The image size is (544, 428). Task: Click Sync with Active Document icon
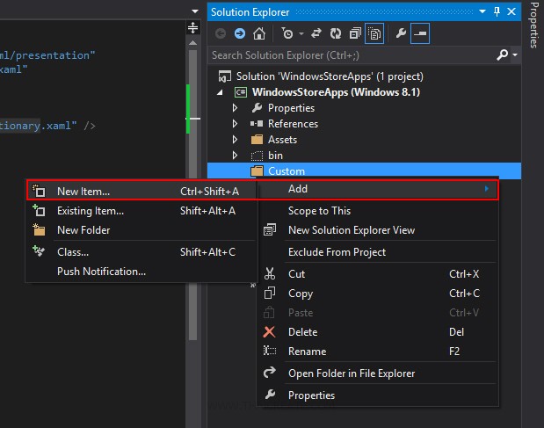pyautogui.click(x=316, y=33)
